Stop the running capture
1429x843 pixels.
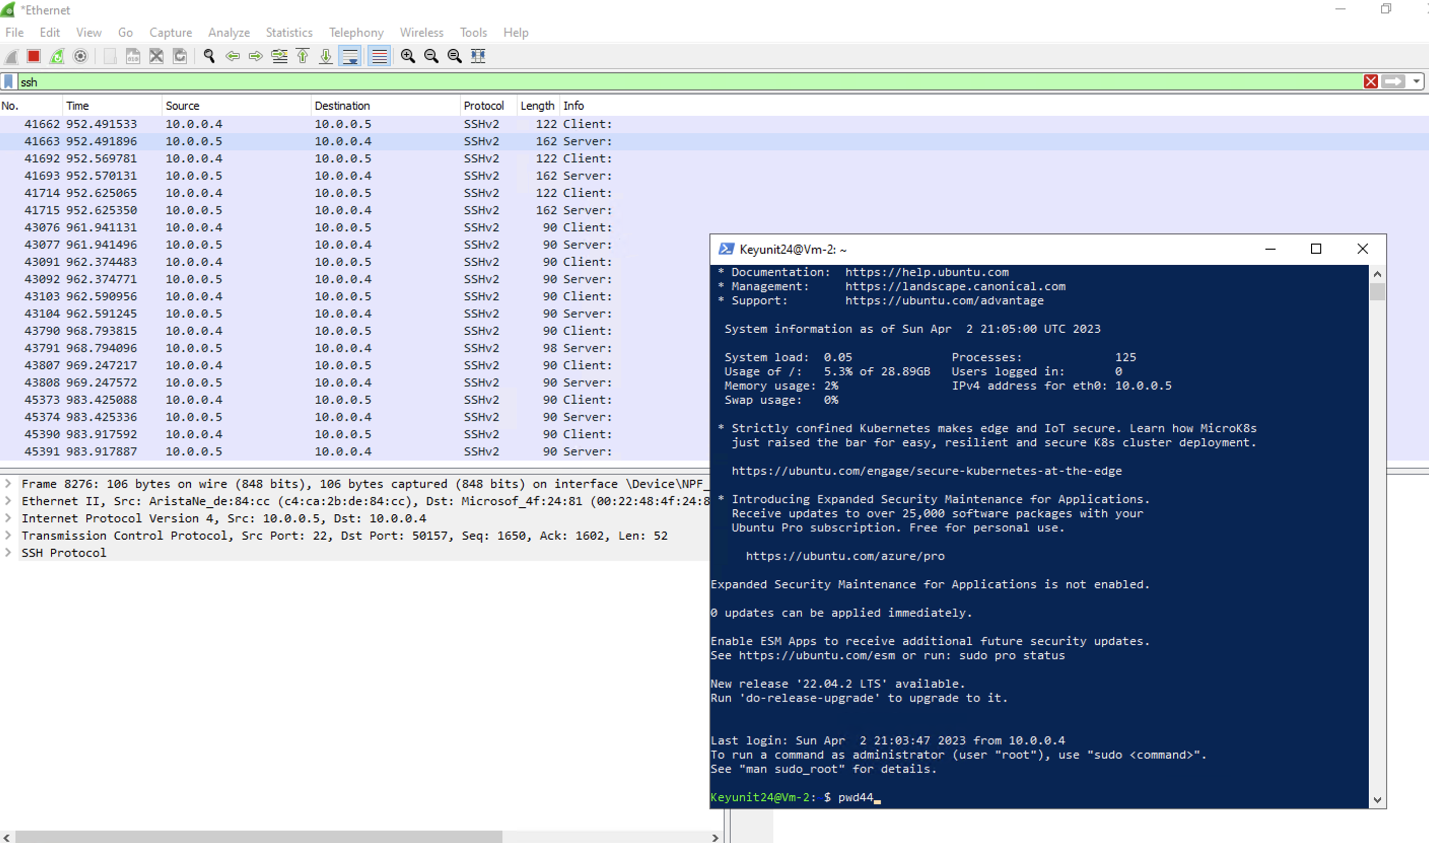point(33,56)
